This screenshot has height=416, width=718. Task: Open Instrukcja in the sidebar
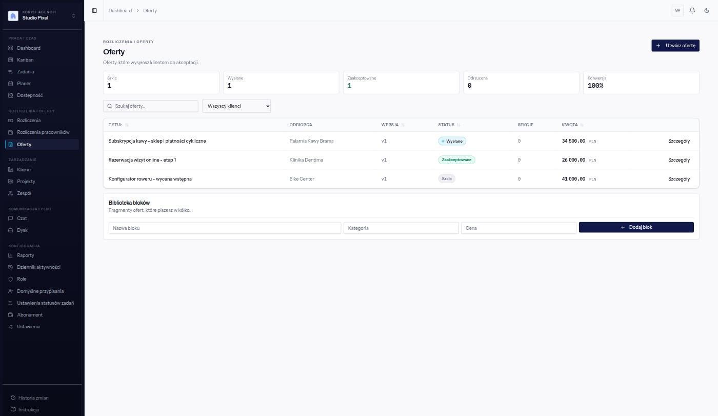click(x=42, y=410)
